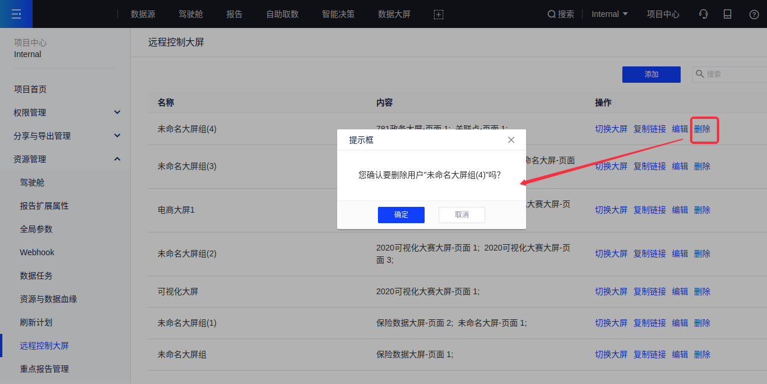This screenshot has height=384, width=767.
Task: Go to 数据大屏 in top navigation
Action: [394, 14]
